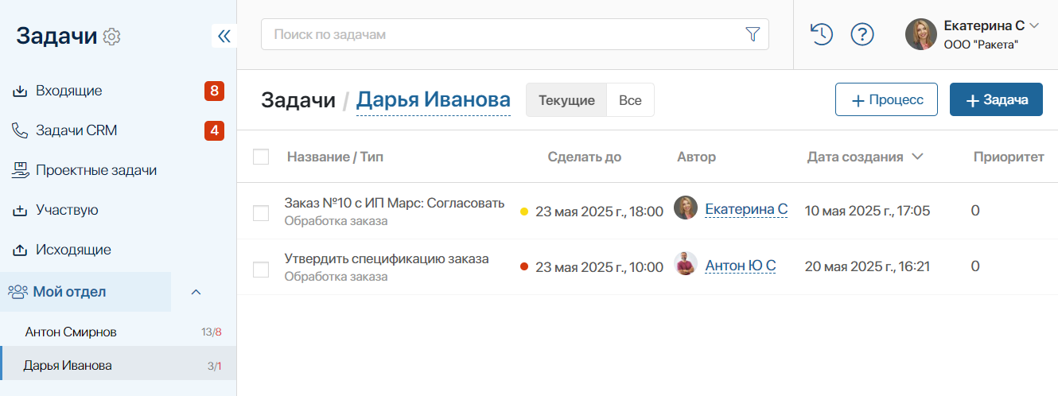Click the Входящие badge showing 8
Image resolution: width=1058 pixels, height=396 pixels.
click(214, 91)
